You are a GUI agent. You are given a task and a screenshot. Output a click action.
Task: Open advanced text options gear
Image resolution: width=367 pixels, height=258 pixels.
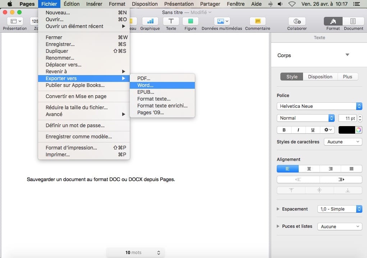coord(327,130)
